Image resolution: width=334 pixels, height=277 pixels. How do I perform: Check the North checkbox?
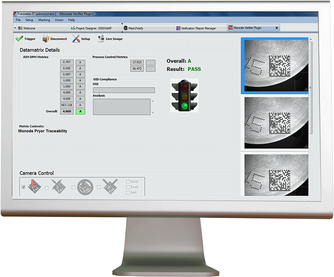(x=128, y=182)
